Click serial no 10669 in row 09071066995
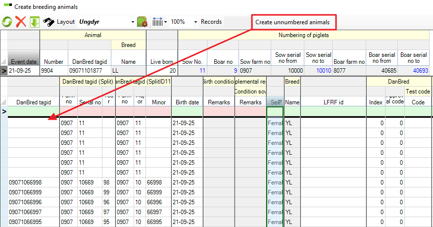The image size is (433, 227). point(90,222)
